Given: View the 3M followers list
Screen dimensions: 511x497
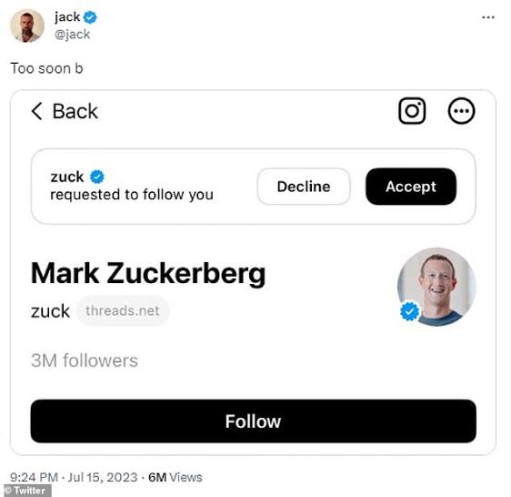Looking at the screenshot, I should click(x=85, y=360).
